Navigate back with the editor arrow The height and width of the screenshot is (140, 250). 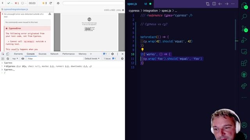[220, 4]
